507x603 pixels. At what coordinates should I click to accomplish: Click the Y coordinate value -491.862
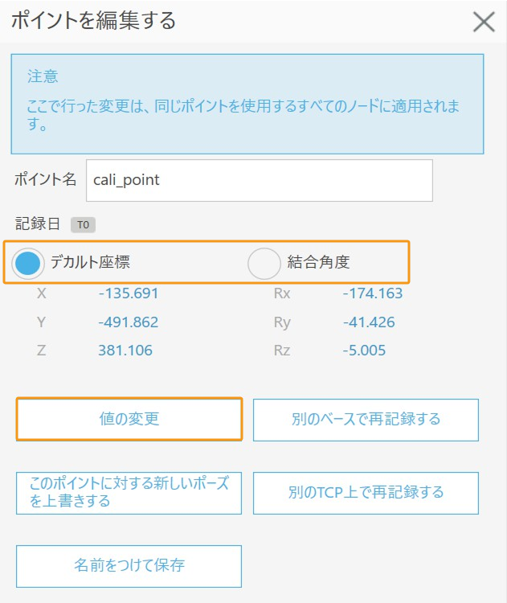coord(129,322)
